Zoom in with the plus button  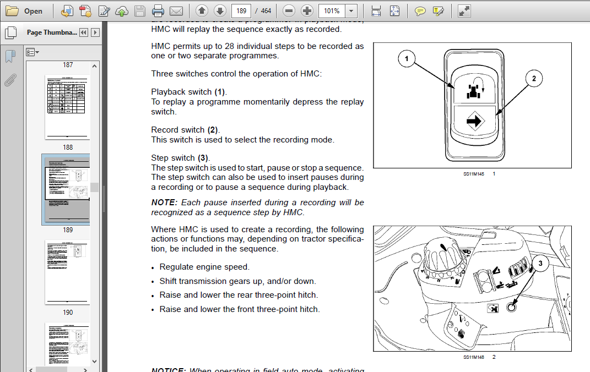(x=307, y=11)
